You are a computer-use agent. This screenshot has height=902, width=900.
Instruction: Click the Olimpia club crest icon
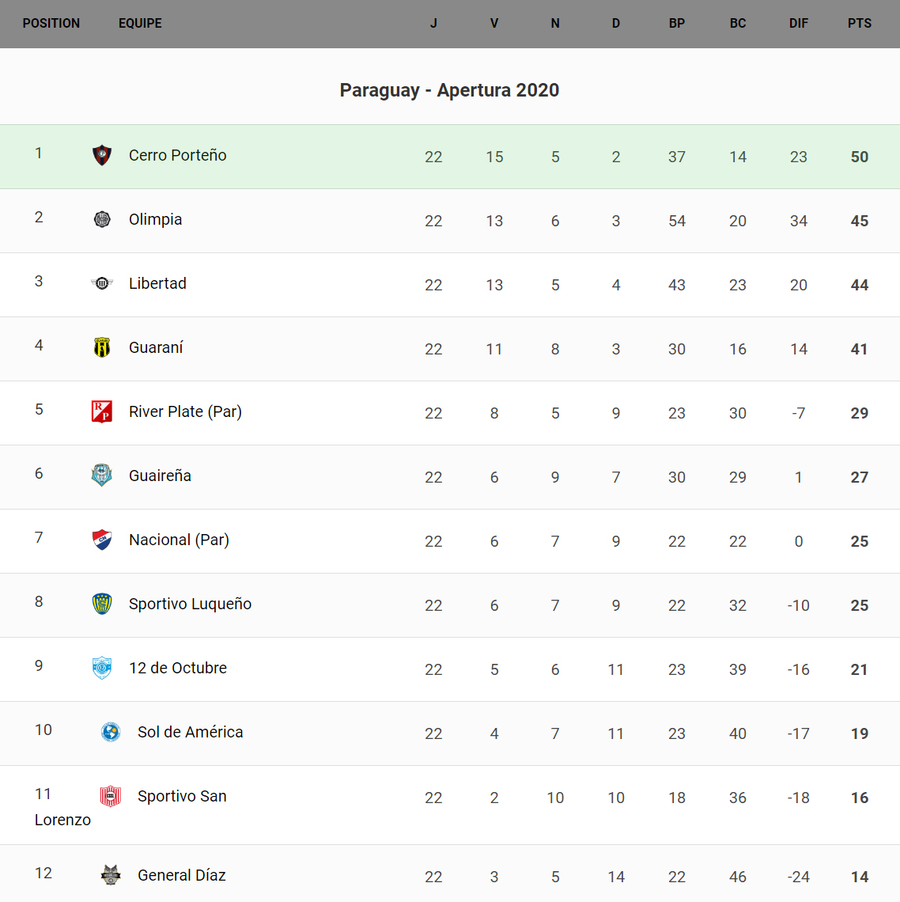click(x=102, y=219)
